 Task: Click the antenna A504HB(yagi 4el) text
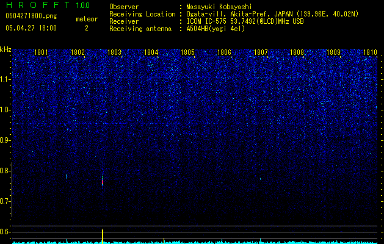tap(216, 29)
